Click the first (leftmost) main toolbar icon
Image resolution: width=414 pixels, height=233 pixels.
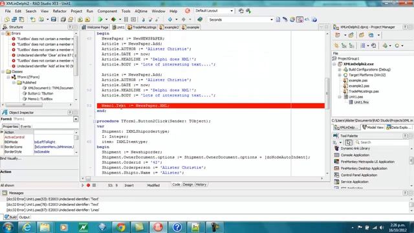coord(7,19)
